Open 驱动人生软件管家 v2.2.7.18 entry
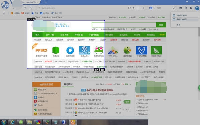The height and width of the screenshot is (125, 200). tap(92, 113)
